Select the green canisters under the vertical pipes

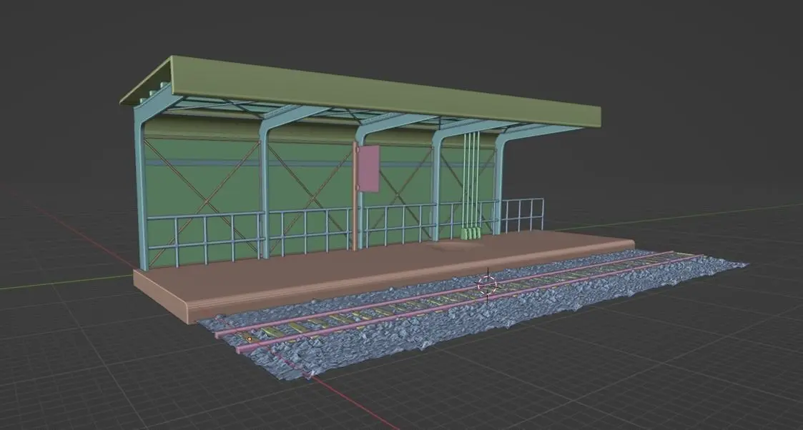[x=472, y=233]
